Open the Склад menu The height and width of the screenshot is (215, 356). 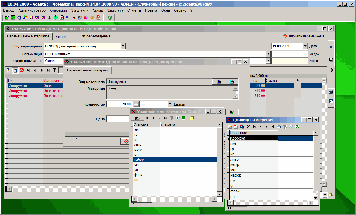click(98, 10)
